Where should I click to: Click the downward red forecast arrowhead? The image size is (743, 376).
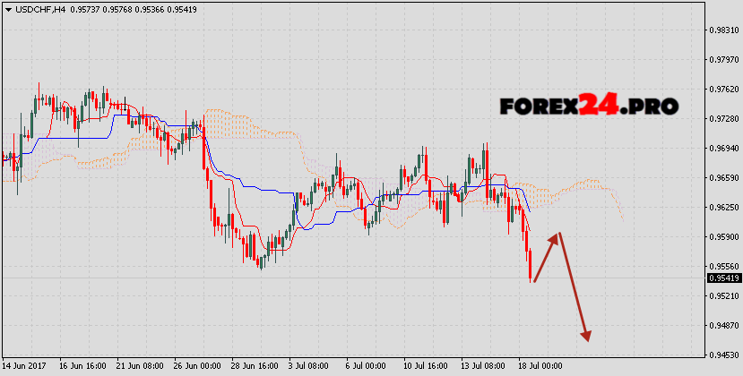[587, 336]
